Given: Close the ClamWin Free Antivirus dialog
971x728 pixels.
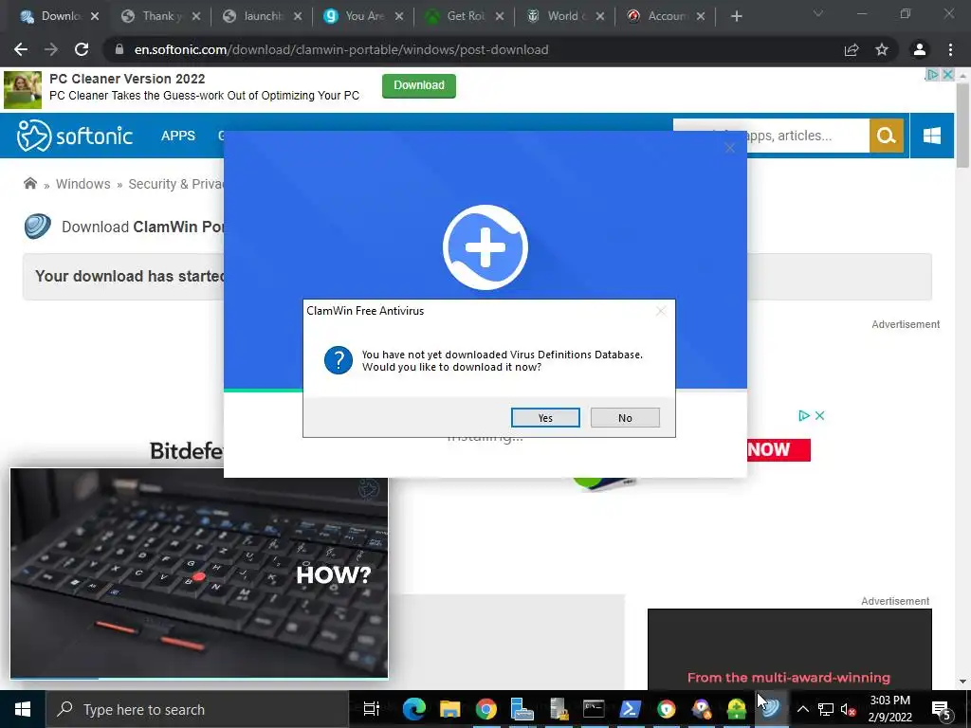Looking at the screenshot, I should 661,311.
